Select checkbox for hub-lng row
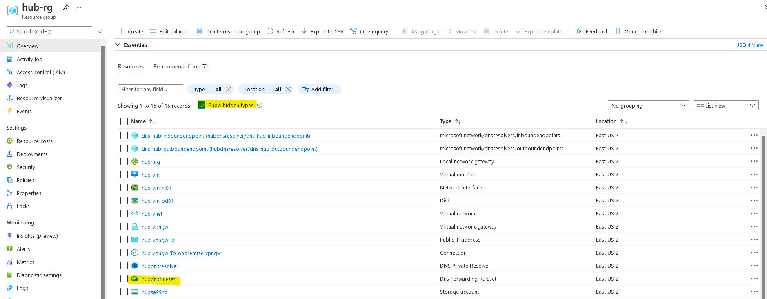 point(124,161)
